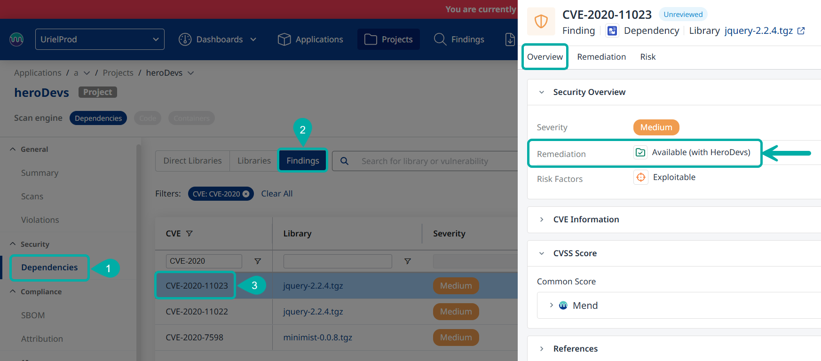Click the Mend logo icon in navbar
The width and height of the screenshot is (821, 361).
pyautogui.click(x=16, y=39)
